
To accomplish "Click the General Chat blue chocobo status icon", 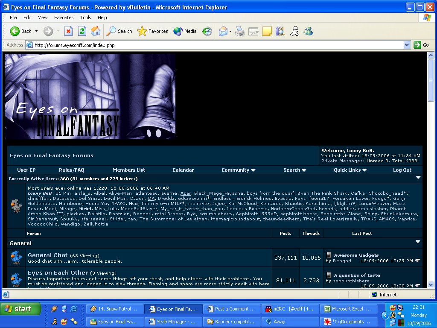I will (x=16, y=258).
